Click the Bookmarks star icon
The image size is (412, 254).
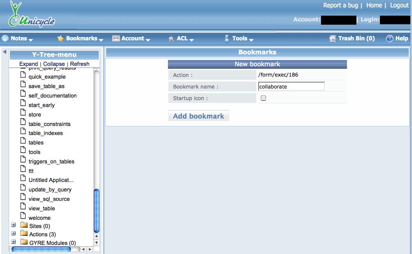click(x=61, y=39)
